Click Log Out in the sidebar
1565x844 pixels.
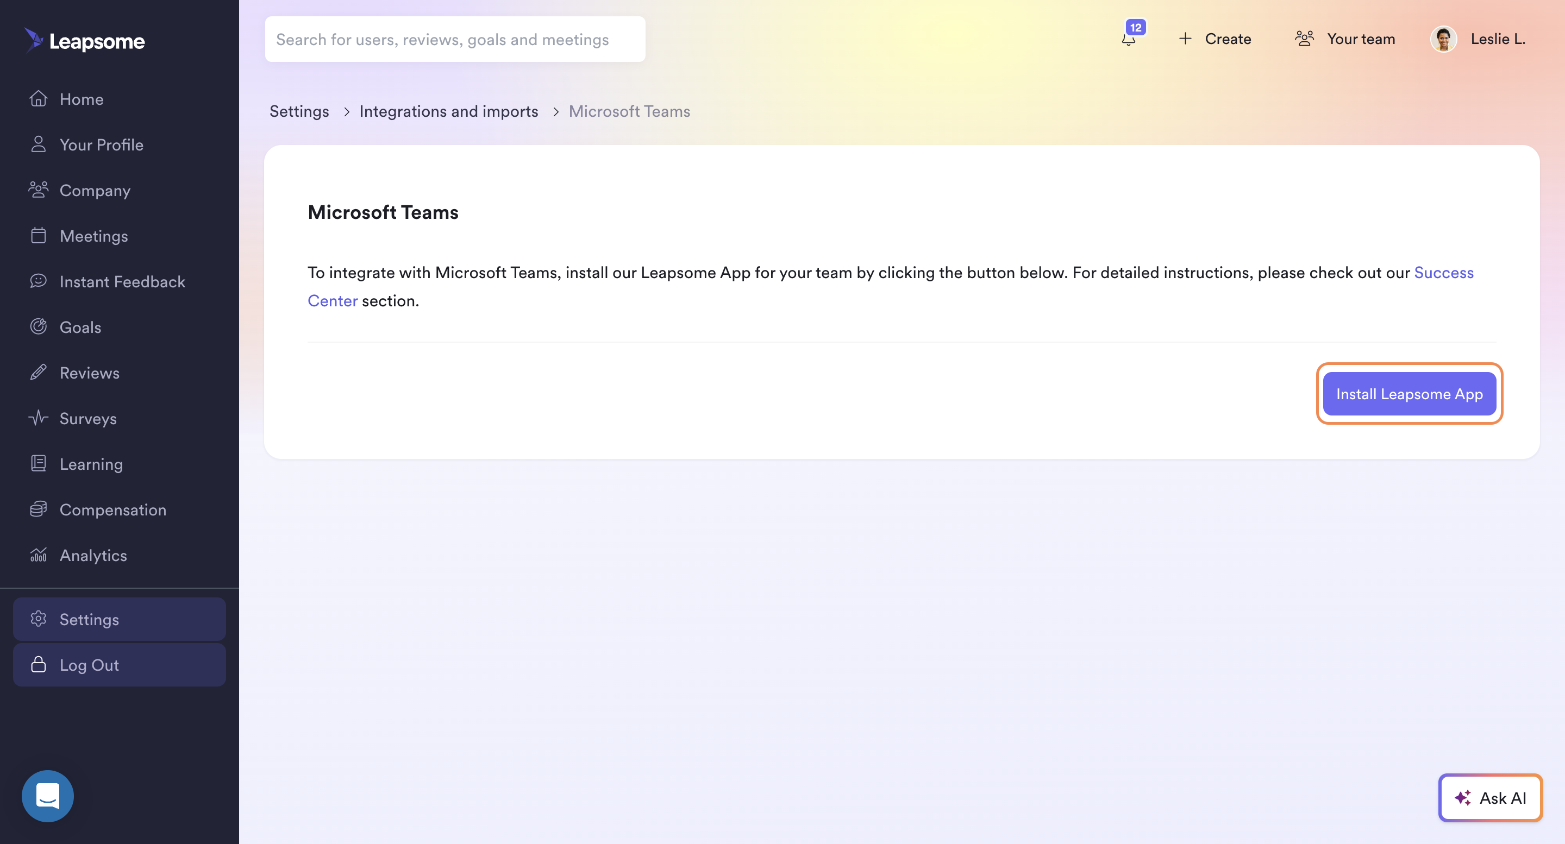(x=120, y=664)
